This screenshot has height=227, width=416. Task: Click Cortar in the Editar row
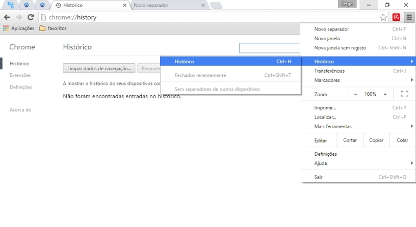(x=350, y=140)
